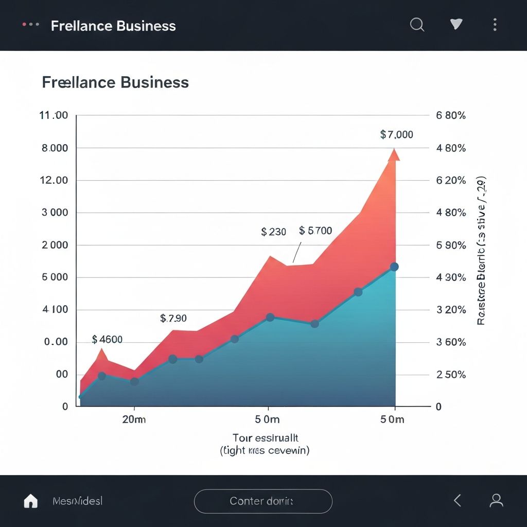Select the last data point on blue line

[x=394, y=266]
